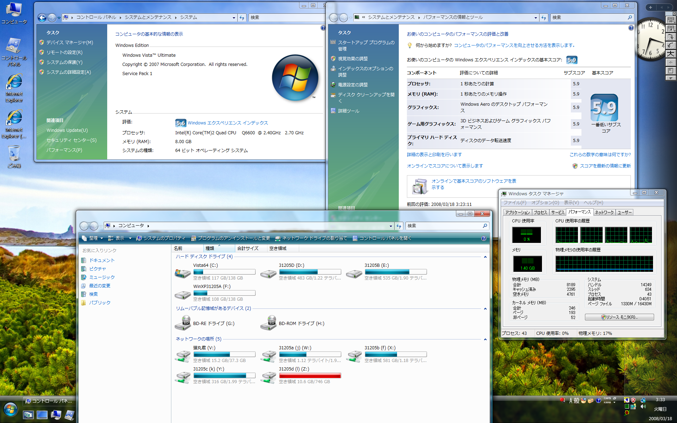Click the Windows Start orb

11,410
